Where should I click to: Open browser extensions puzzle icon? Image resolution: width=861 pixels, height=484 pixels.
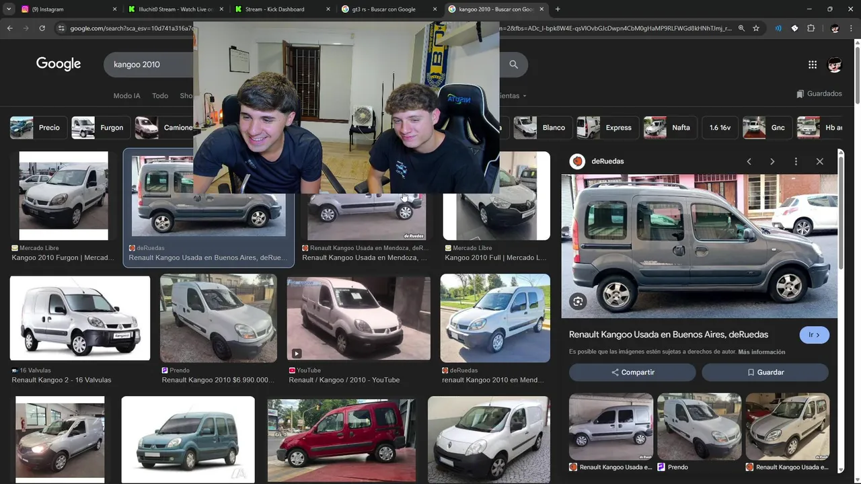point(811,28)
